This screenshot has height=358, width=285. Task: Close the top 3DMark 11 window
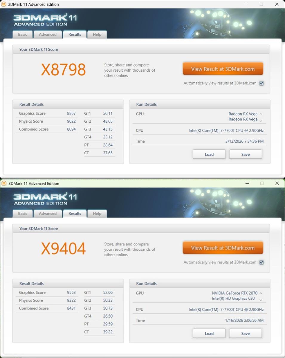[x=277, y=4]
